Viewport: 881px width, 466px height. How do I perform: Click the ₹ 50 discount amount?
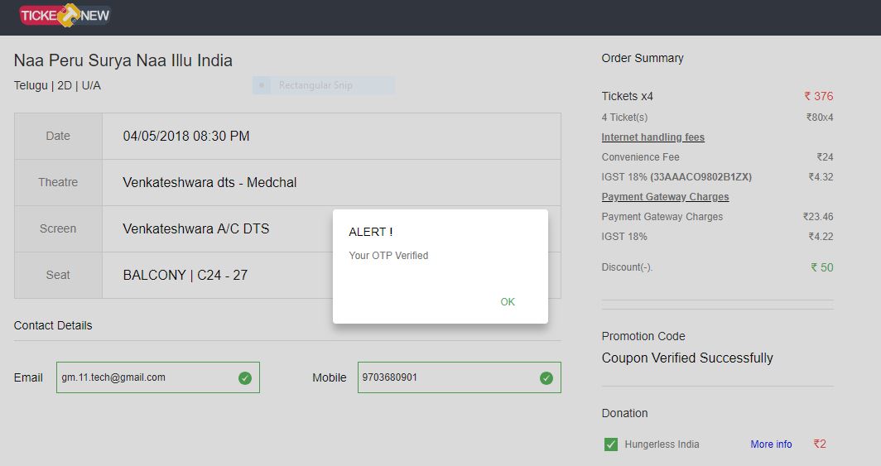coord(821,267)
